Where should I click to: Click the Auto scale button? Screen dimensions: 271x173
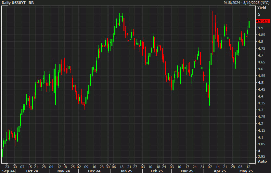(x=262, y=161)
